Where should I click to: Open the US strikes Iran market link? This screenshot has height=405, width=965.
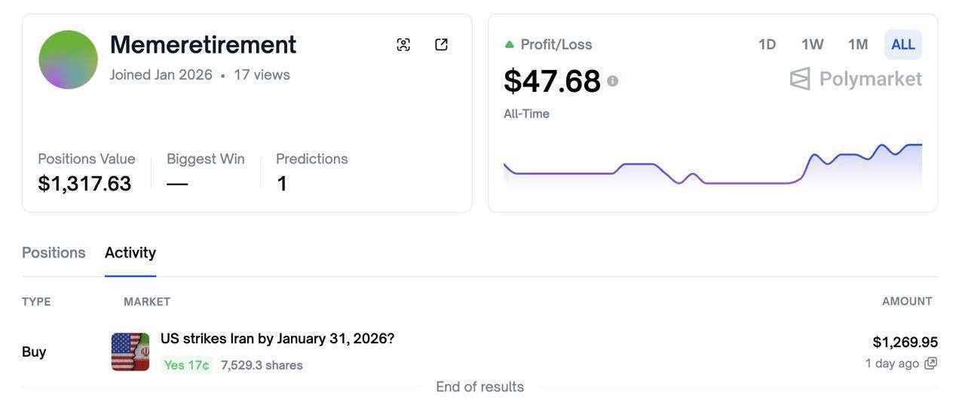click(277, 339)
